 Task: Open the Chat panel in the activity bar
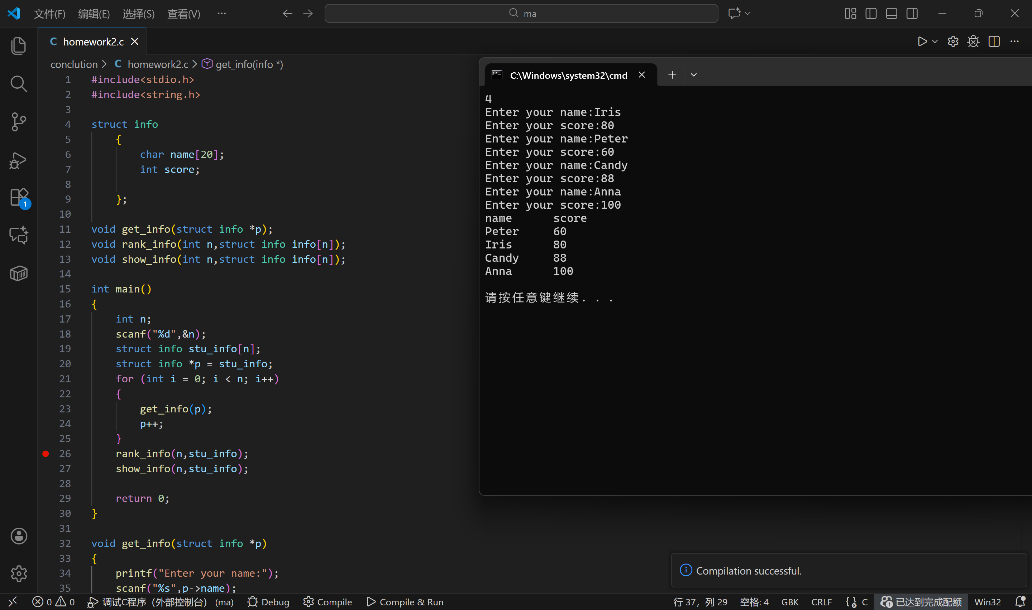click(x=19, y=235)
